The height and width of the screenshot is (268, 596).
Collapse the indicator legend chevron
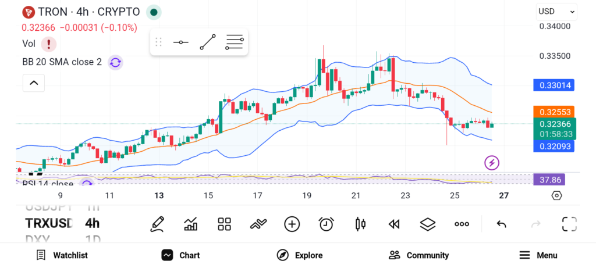(33, 83)
